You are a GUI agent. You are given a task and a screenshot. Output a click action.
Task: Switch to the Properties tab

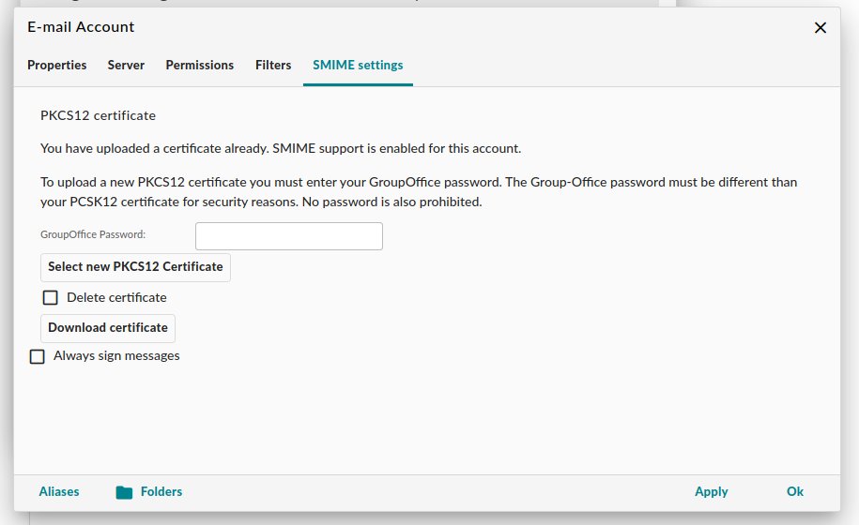pos(57,65)
